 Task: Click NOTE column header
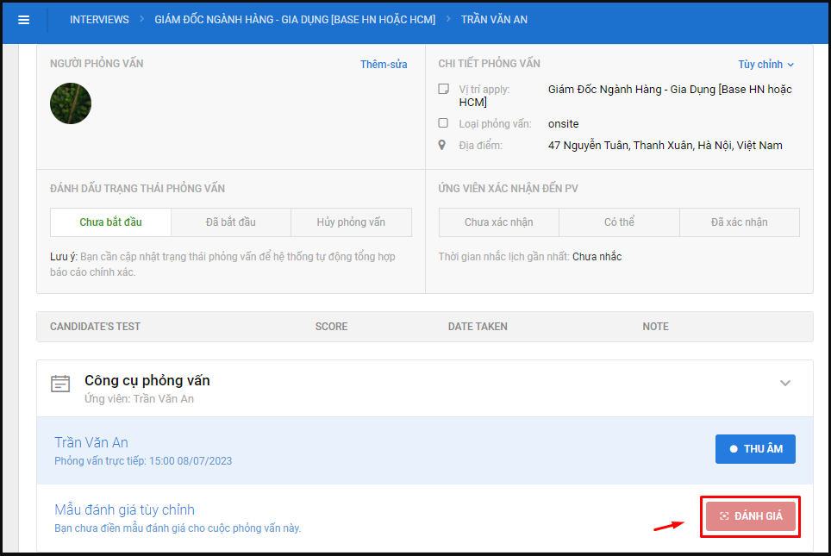pyautogui.click(x=655, y=327)
